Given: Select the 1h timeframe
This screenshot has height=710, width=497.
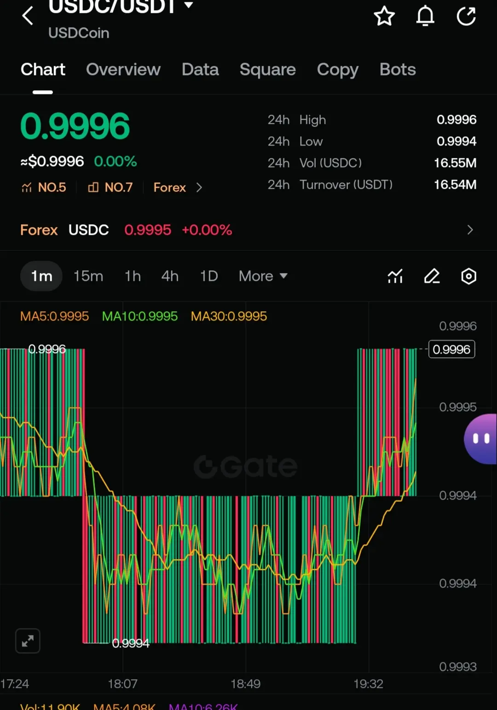Looking at the screenshot, I should coord(133,276).
